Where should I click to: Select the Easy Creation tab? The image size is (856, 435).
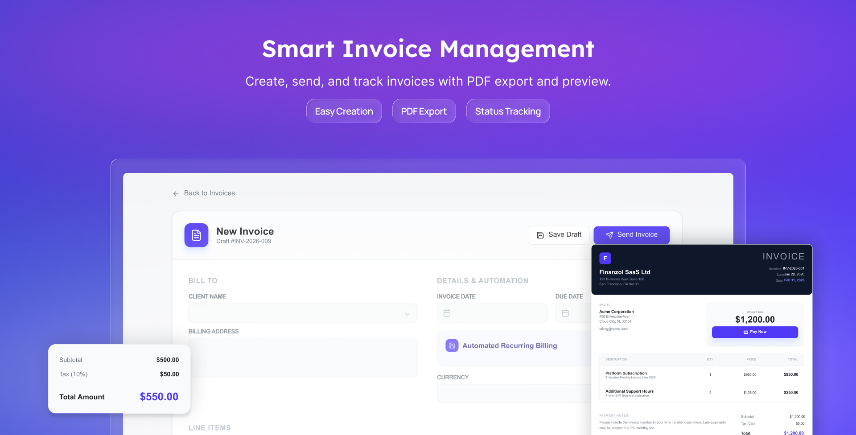click(x=344, y=111)
